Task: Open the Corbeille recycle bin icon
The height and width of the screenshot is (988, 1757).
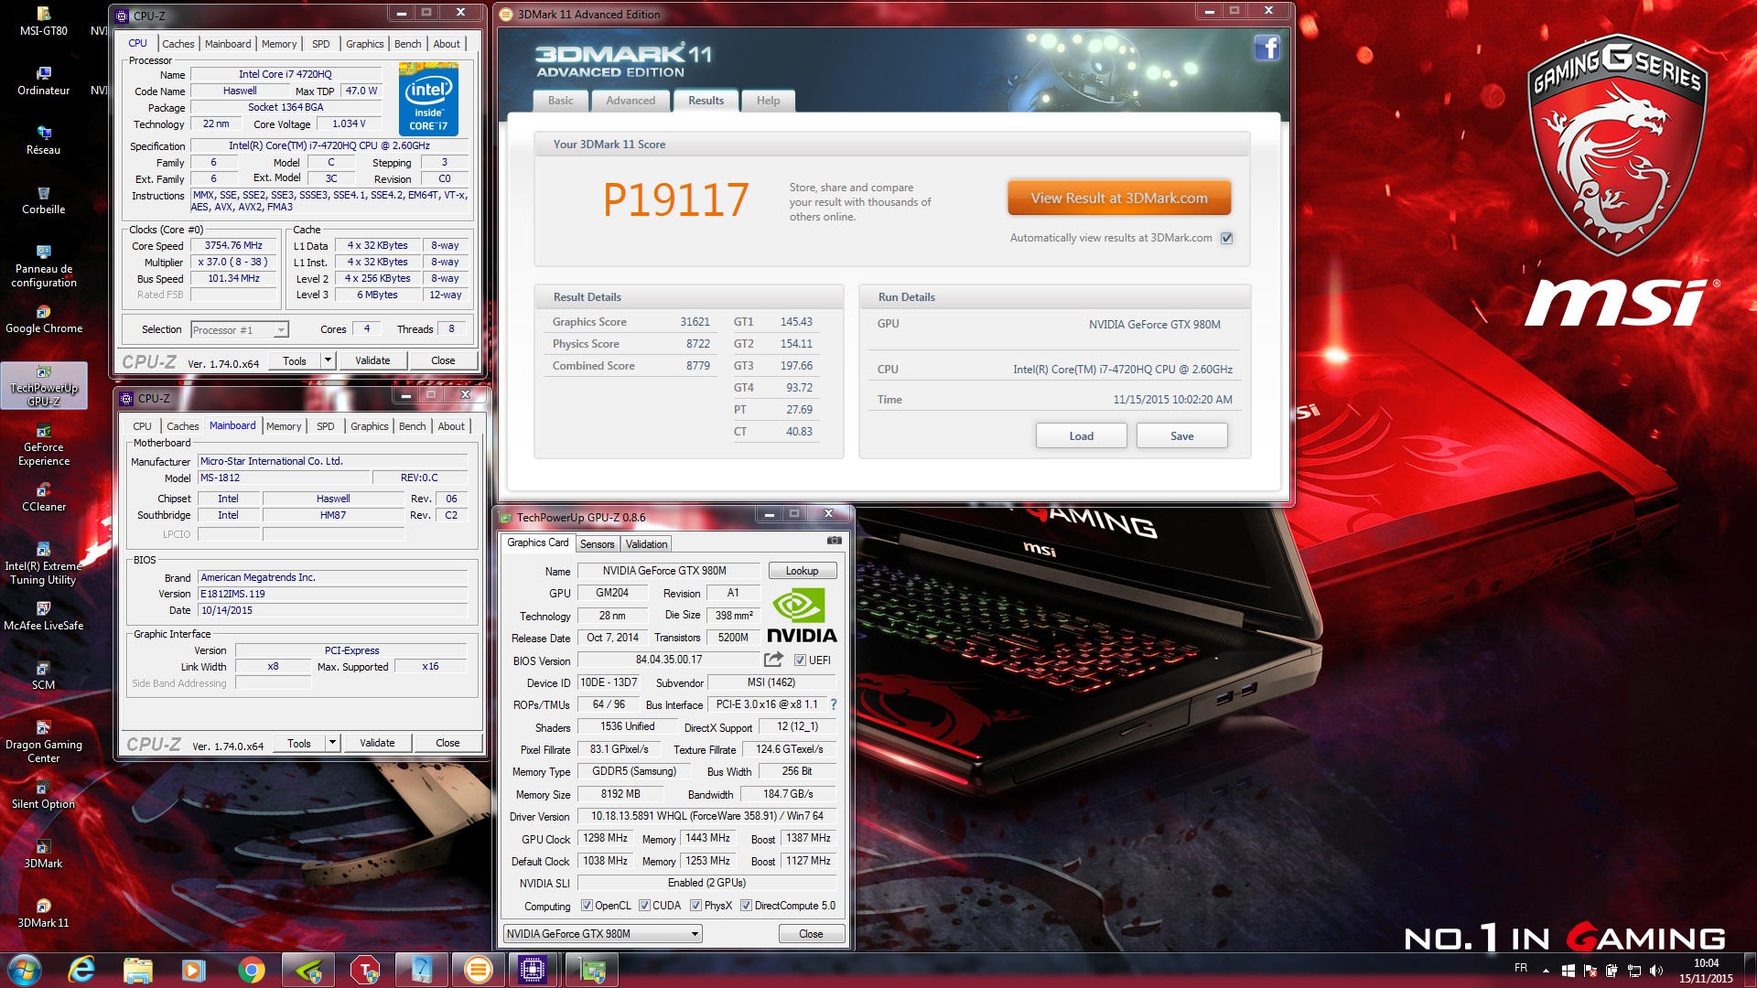Action: coord(43,199)
